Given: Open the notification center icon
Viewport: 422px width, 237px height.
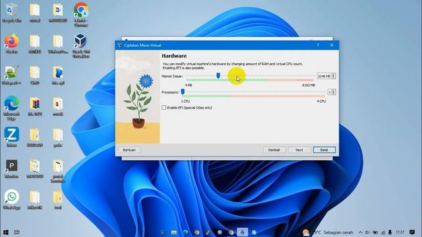Looking at the screenshot, I should pyautogui.click(x=412, y=232).
